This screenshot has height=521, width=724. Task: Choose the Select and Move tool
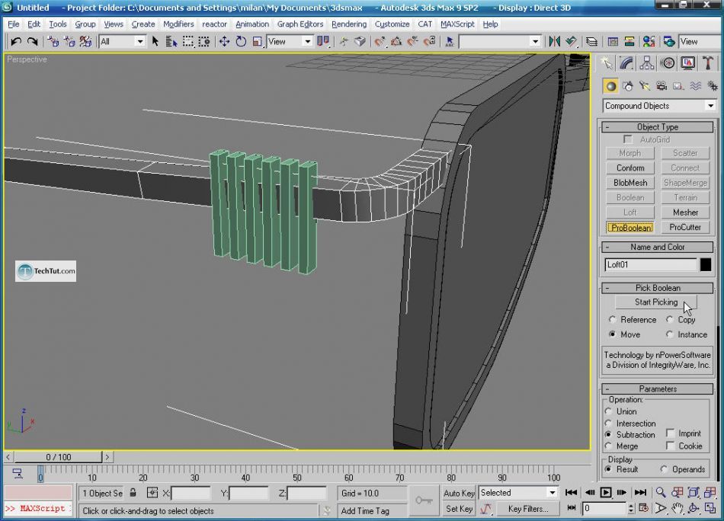[224, 42]
